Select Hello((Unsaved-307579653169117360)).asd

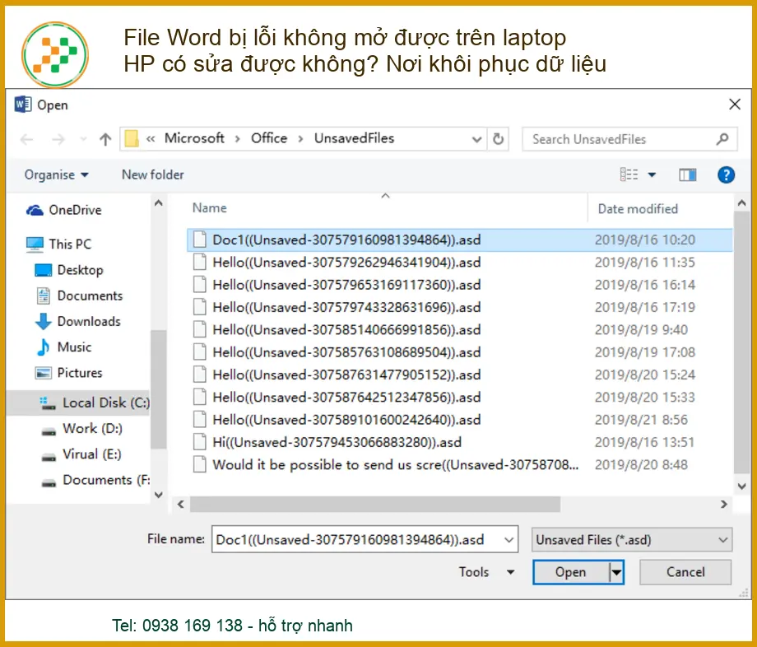pyautogui.click(x=459, y=285)
